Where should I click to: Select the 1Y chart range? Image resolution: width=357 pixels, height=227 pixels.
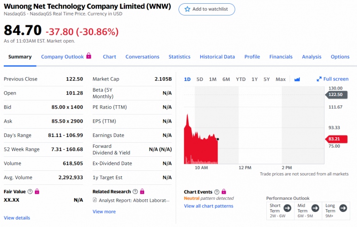[255, 79]
